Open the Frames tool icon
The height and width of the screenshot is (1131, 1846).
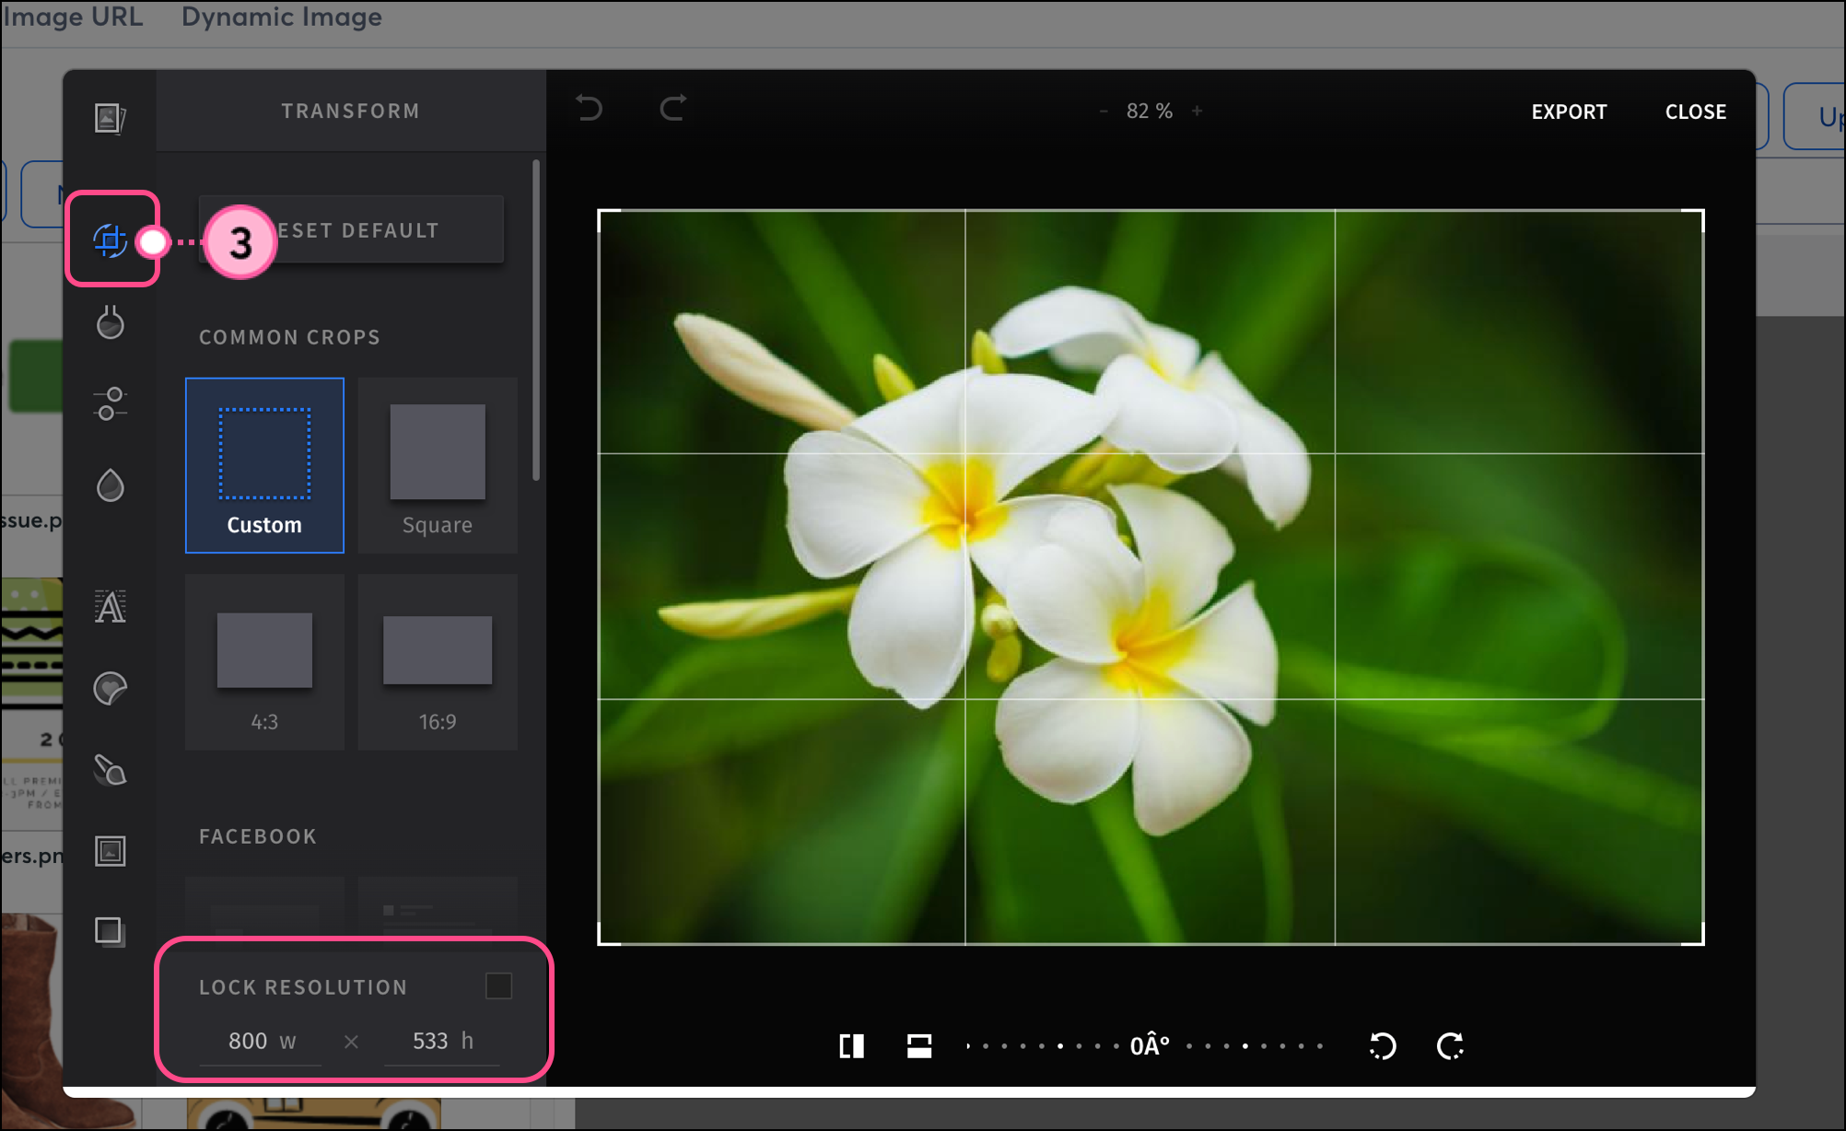point(111,850)
